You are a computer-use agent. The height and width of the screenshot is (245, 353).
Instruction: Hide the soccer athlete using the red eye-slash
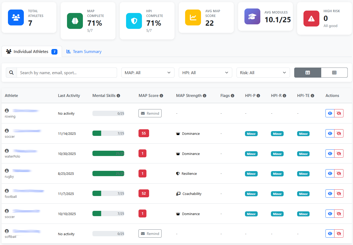point(339,133)
